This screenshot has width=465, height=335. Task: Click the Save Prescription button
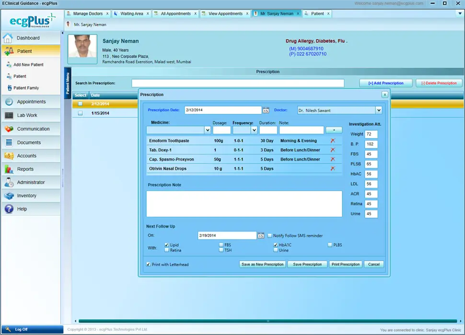[x=307, y=264]
